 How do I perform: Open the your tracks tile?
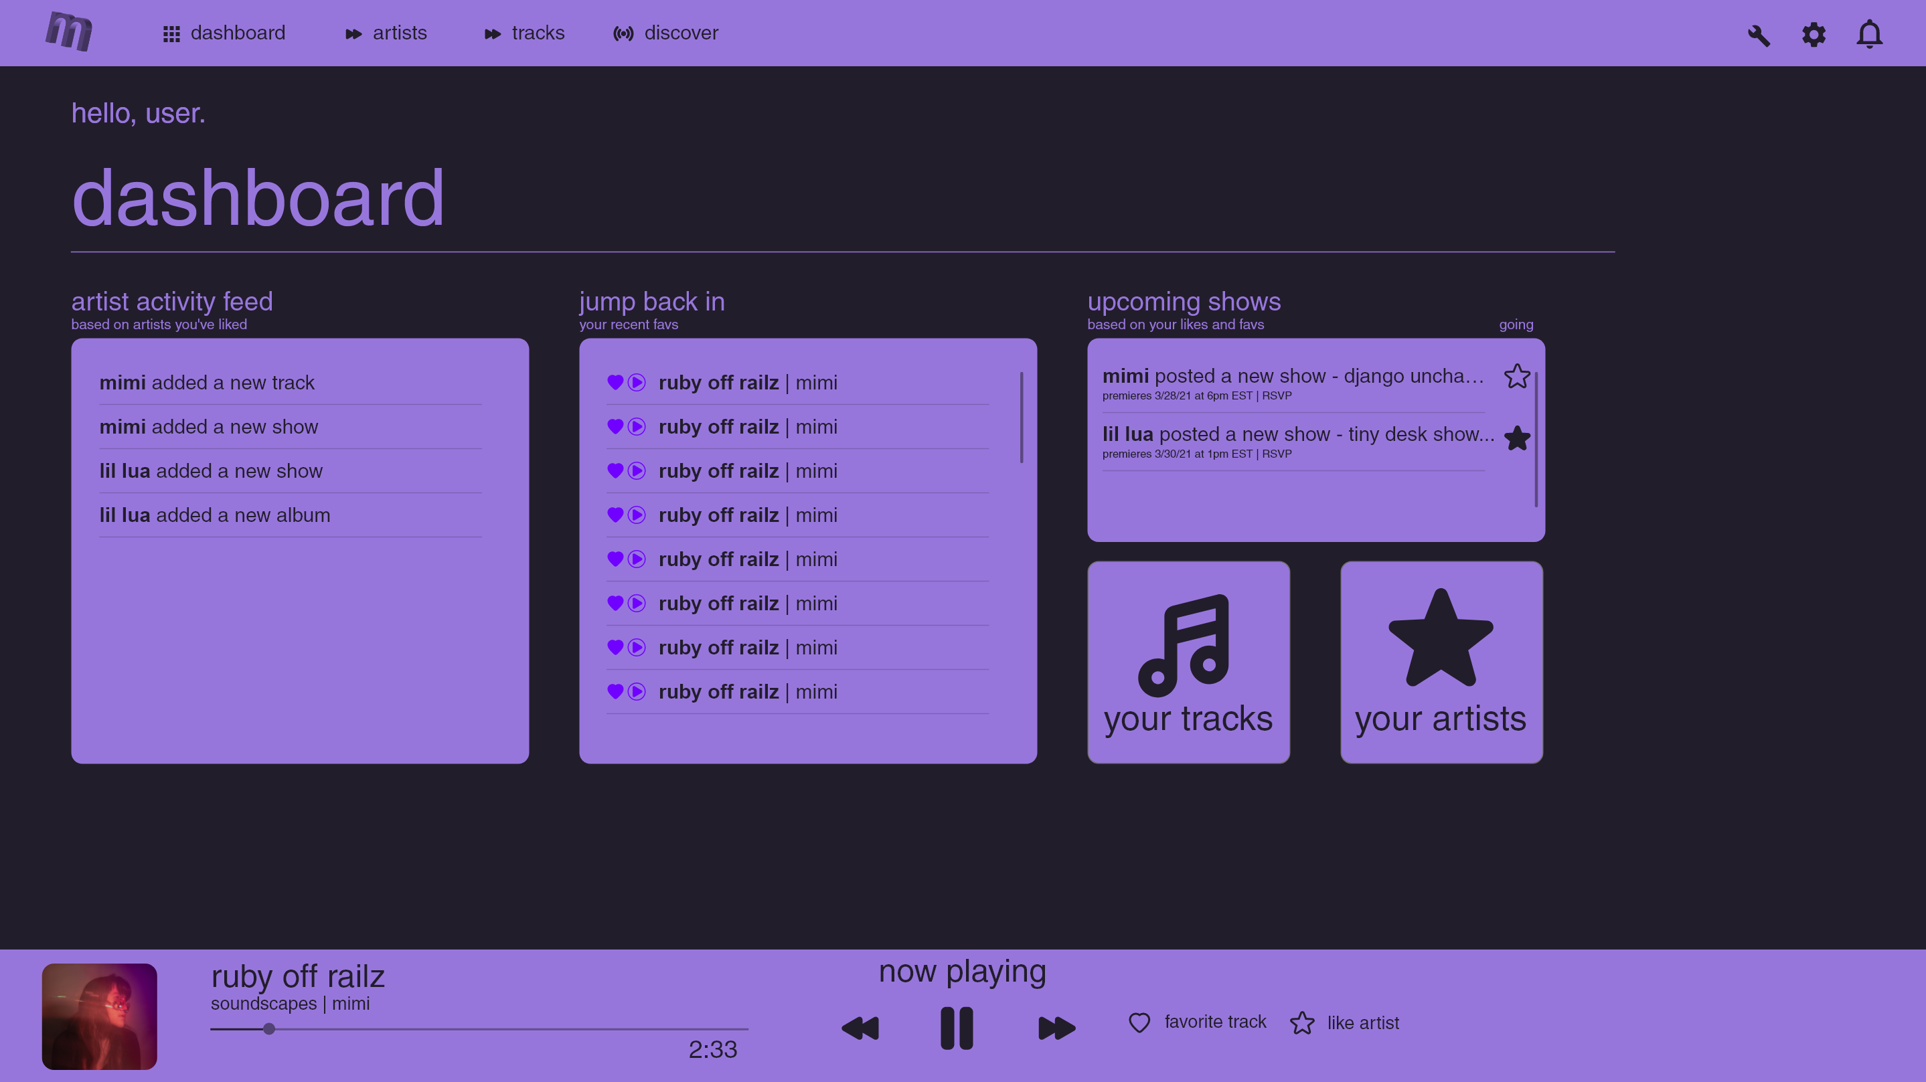click(x=1188, y=662)
